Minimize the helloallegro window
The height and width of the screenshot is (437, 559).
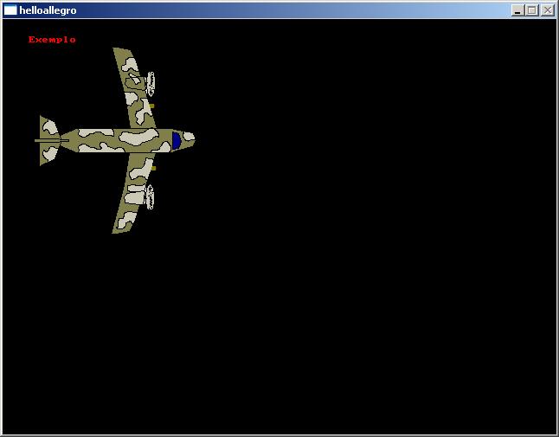click(517, 10)
